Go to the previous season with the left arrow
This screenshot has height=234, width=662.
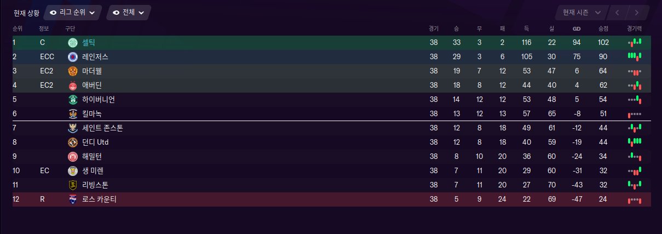coord(617,12)
